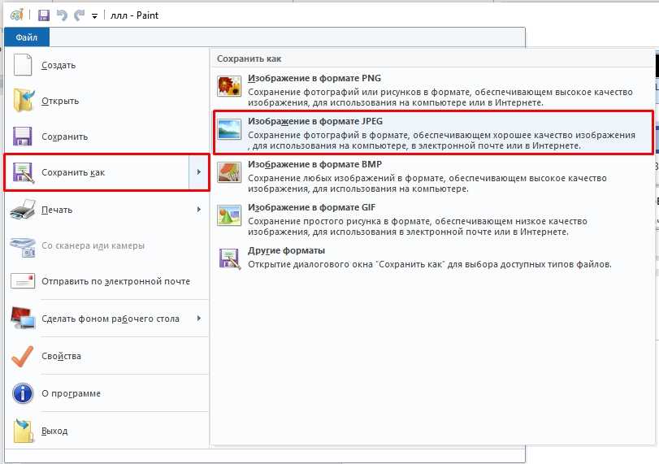Open Свойства from the file menu
Image resolution: width=659 pixels, height=464 pixels.
pyautogui.click(x=106, y=356)
